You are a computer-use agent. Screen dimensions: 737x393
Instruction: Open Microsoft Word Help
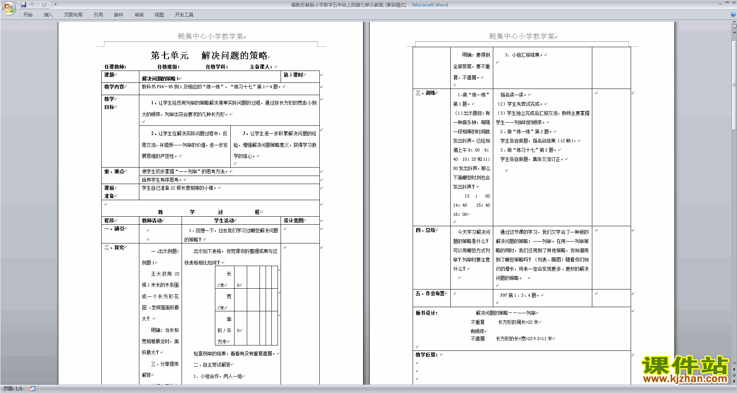tap(733, 15)
